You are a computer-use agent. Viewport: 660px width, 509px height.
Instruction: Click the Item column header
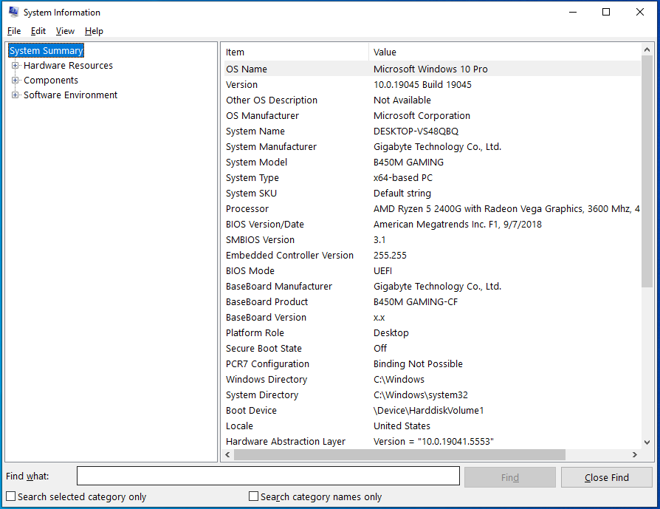pos(296,52)
